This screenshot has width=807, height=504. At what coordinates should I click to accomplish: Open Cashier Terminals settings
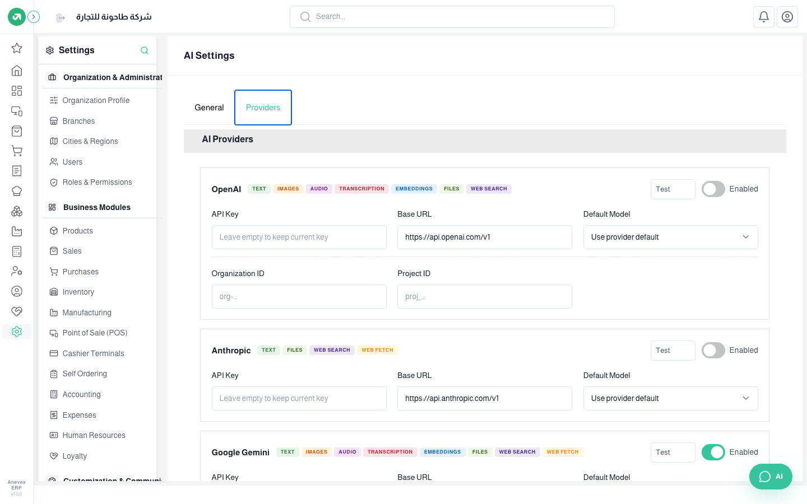tap(93, 353)
